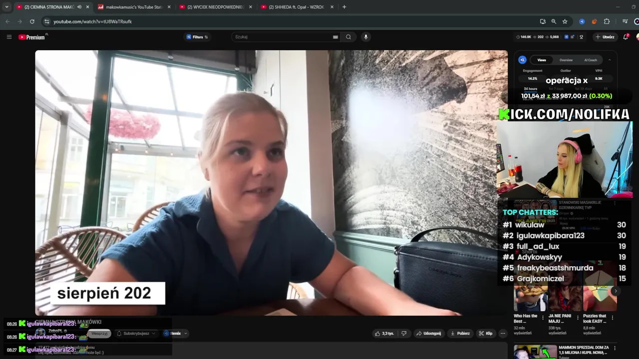Open the YouTube hamburger guide menu
The image size is (639, 359).
point(9,37)
